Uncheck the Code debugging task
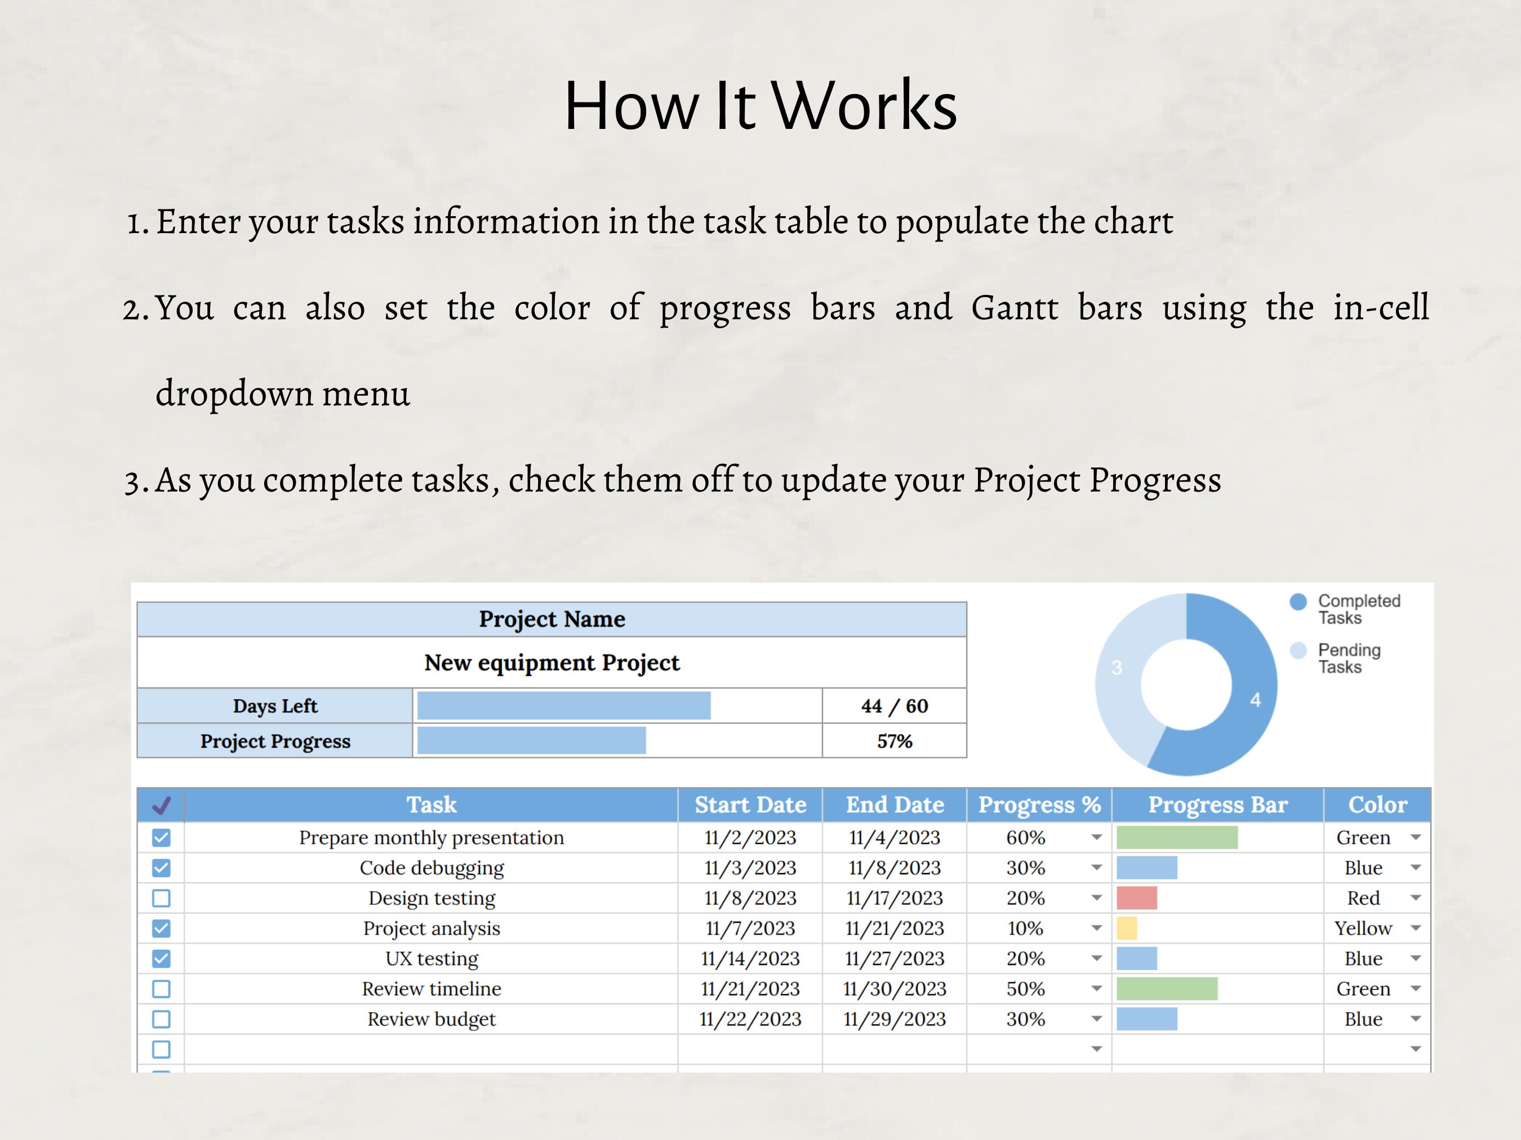 (161, 867)
